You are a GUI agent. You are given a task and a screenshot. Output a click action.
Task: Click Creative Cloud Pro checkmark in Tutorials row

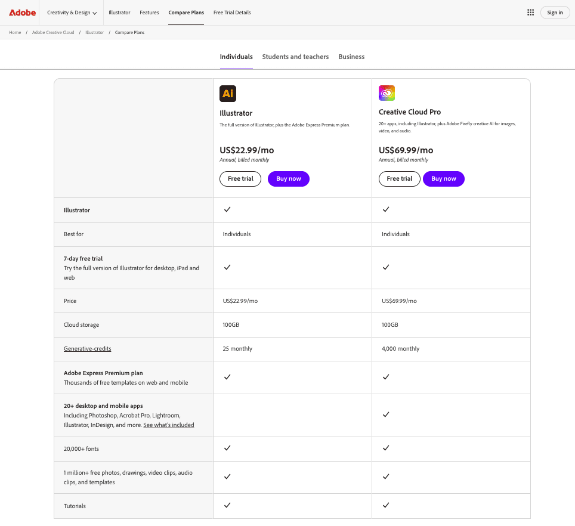point(386,505)
